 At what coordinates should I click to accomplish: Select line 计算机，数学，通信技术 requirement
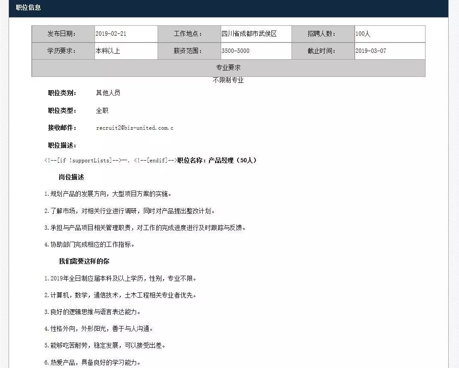point(120,295)
